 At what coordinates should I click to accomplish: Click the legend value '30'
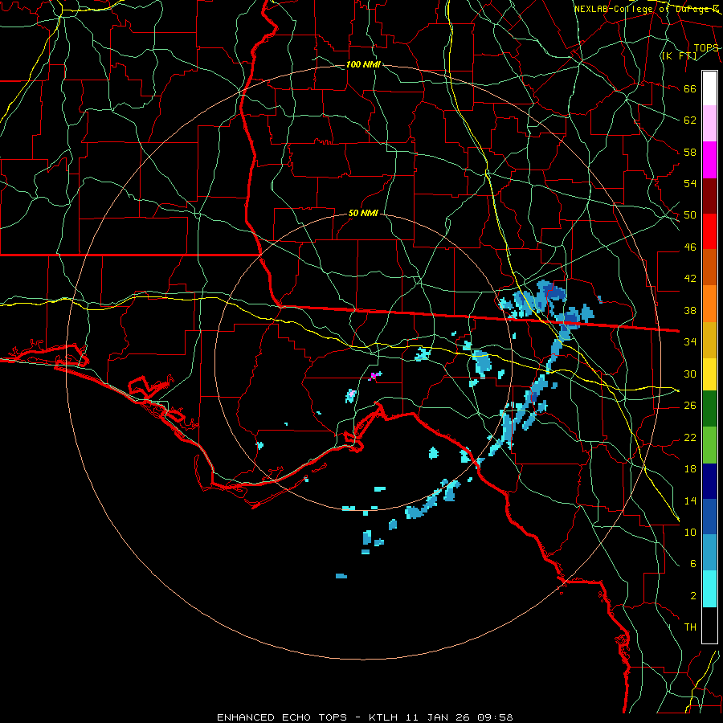tap(690, 374)
